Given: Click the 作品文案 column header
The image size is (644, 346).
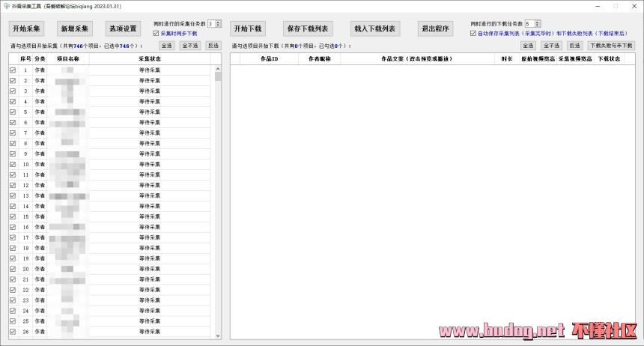Looking at the screenshot, I should (x=417, y=59).
